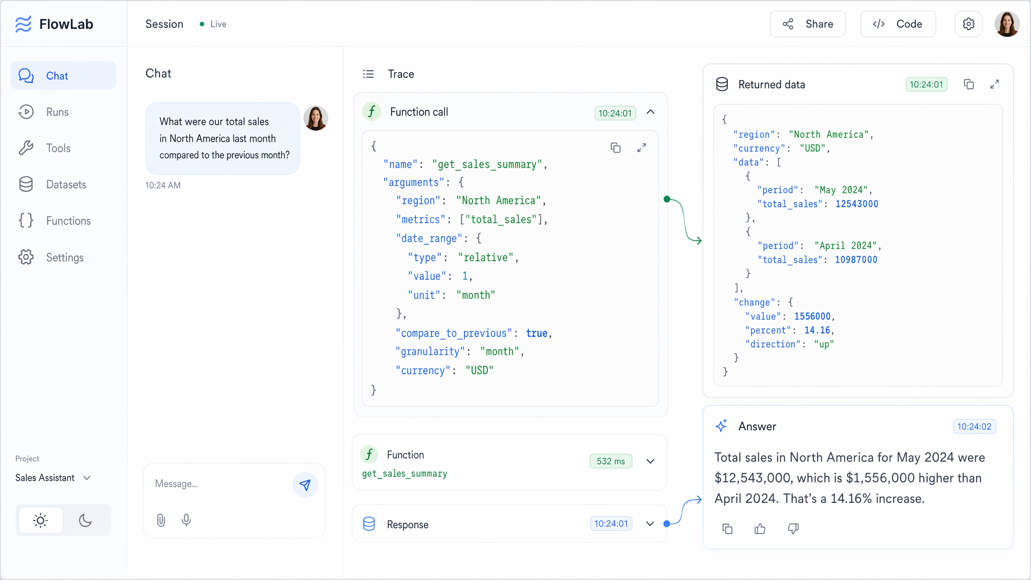The image size is (1031, 580).
Task: Copy the function call JSON code
Action: [x=615, y=148]
